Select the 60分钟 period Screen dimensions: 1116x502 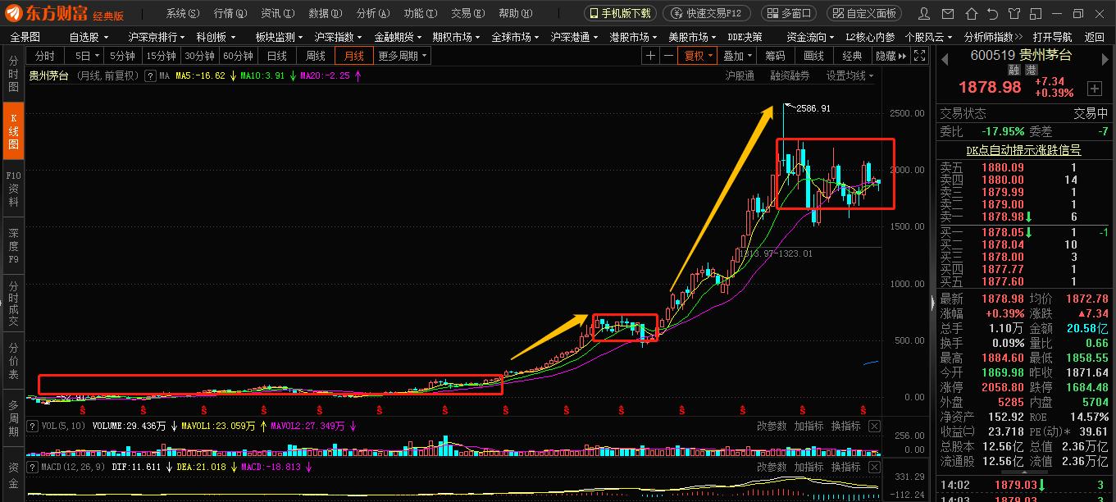point(238,55)
